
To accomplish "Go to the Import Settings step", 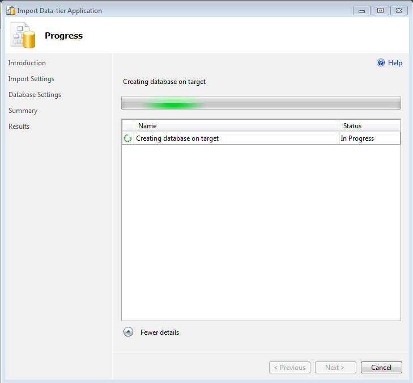I will (31, 79).
